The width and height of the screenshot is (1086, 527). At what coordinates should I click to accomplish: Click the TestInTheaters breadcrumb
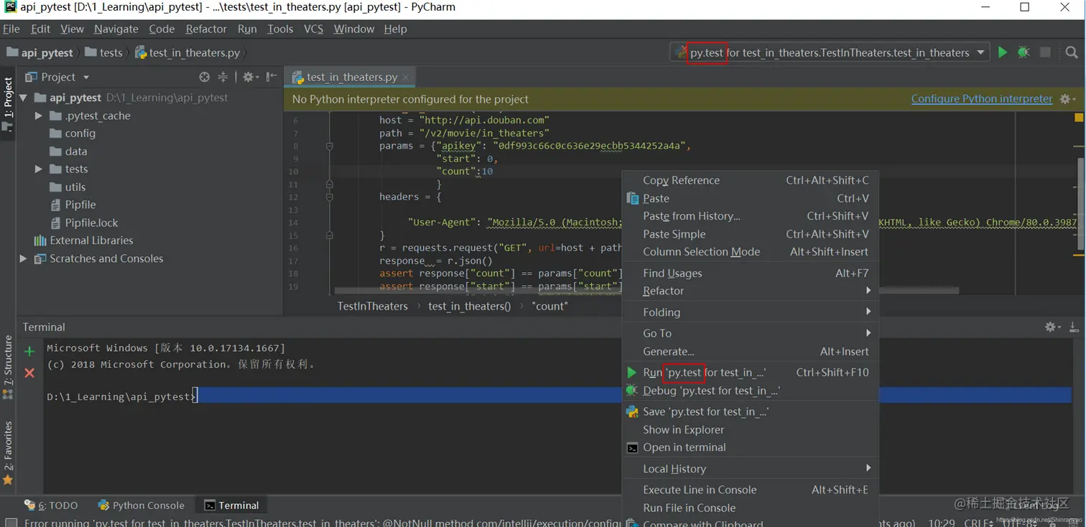373,306
